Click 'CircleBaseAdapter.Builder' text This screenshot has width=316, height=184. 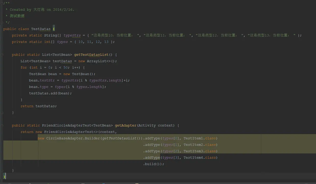(73, 138)
